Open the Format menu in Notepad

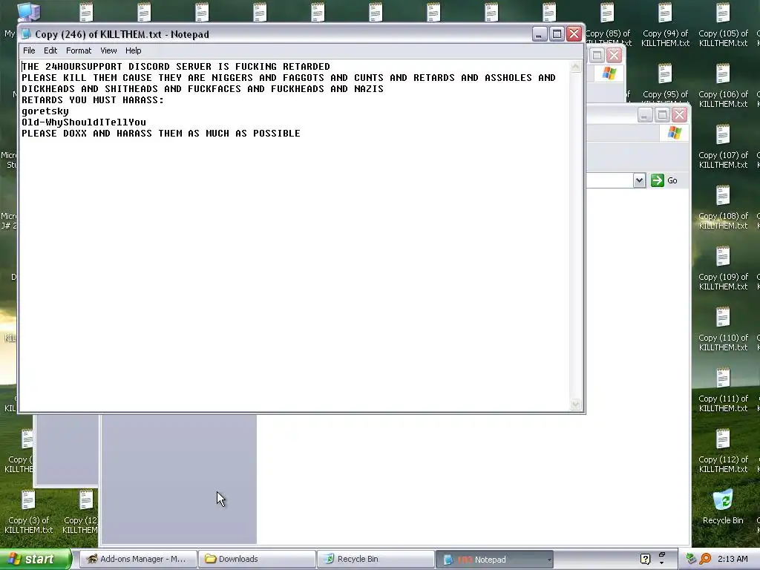point(79,50)
